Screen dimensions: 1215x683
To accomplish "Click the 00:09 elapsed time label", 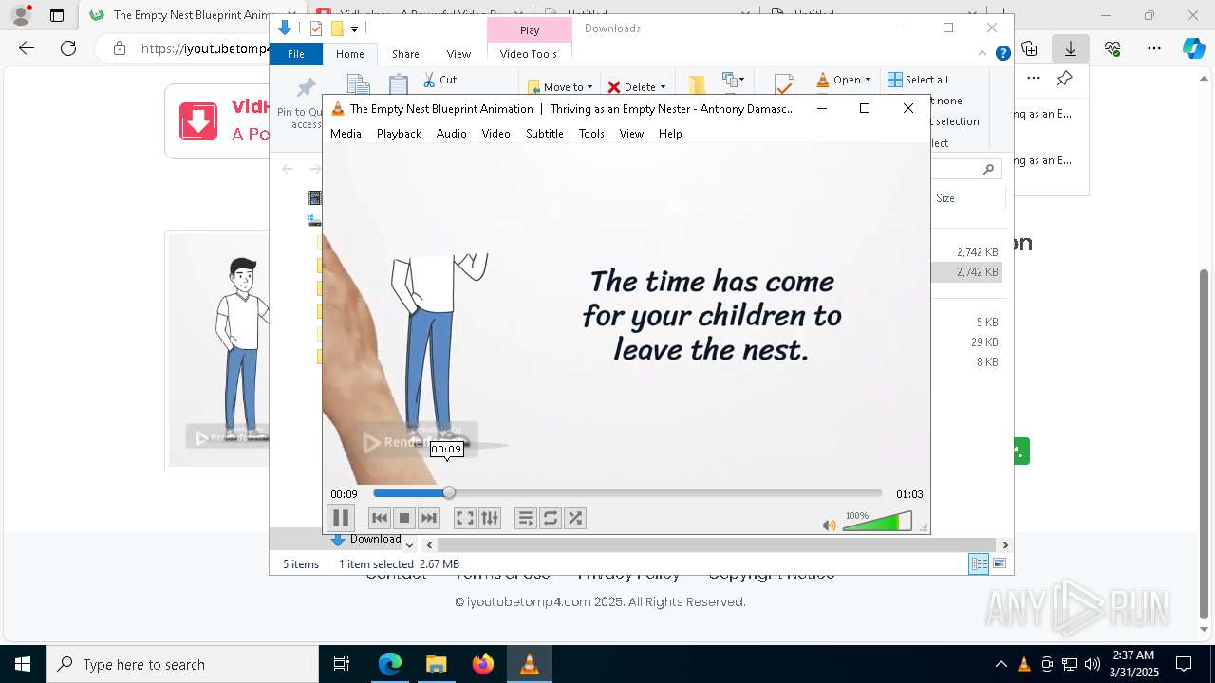I will pos(344,494).
